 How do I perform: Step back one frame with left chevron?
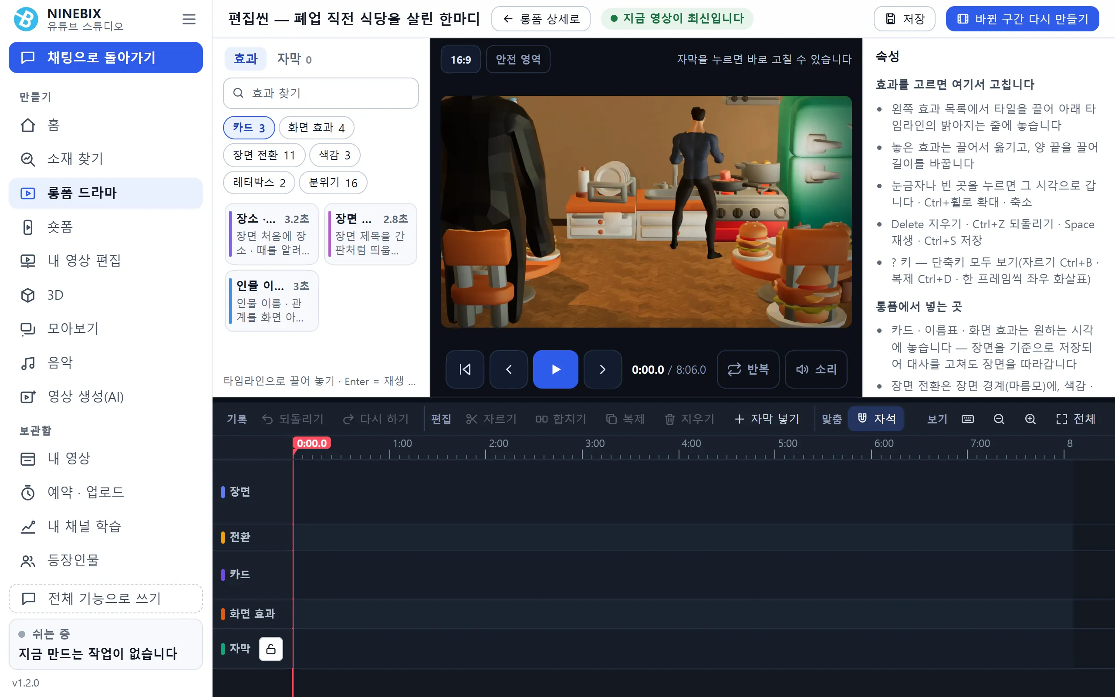tap(509, 369)
